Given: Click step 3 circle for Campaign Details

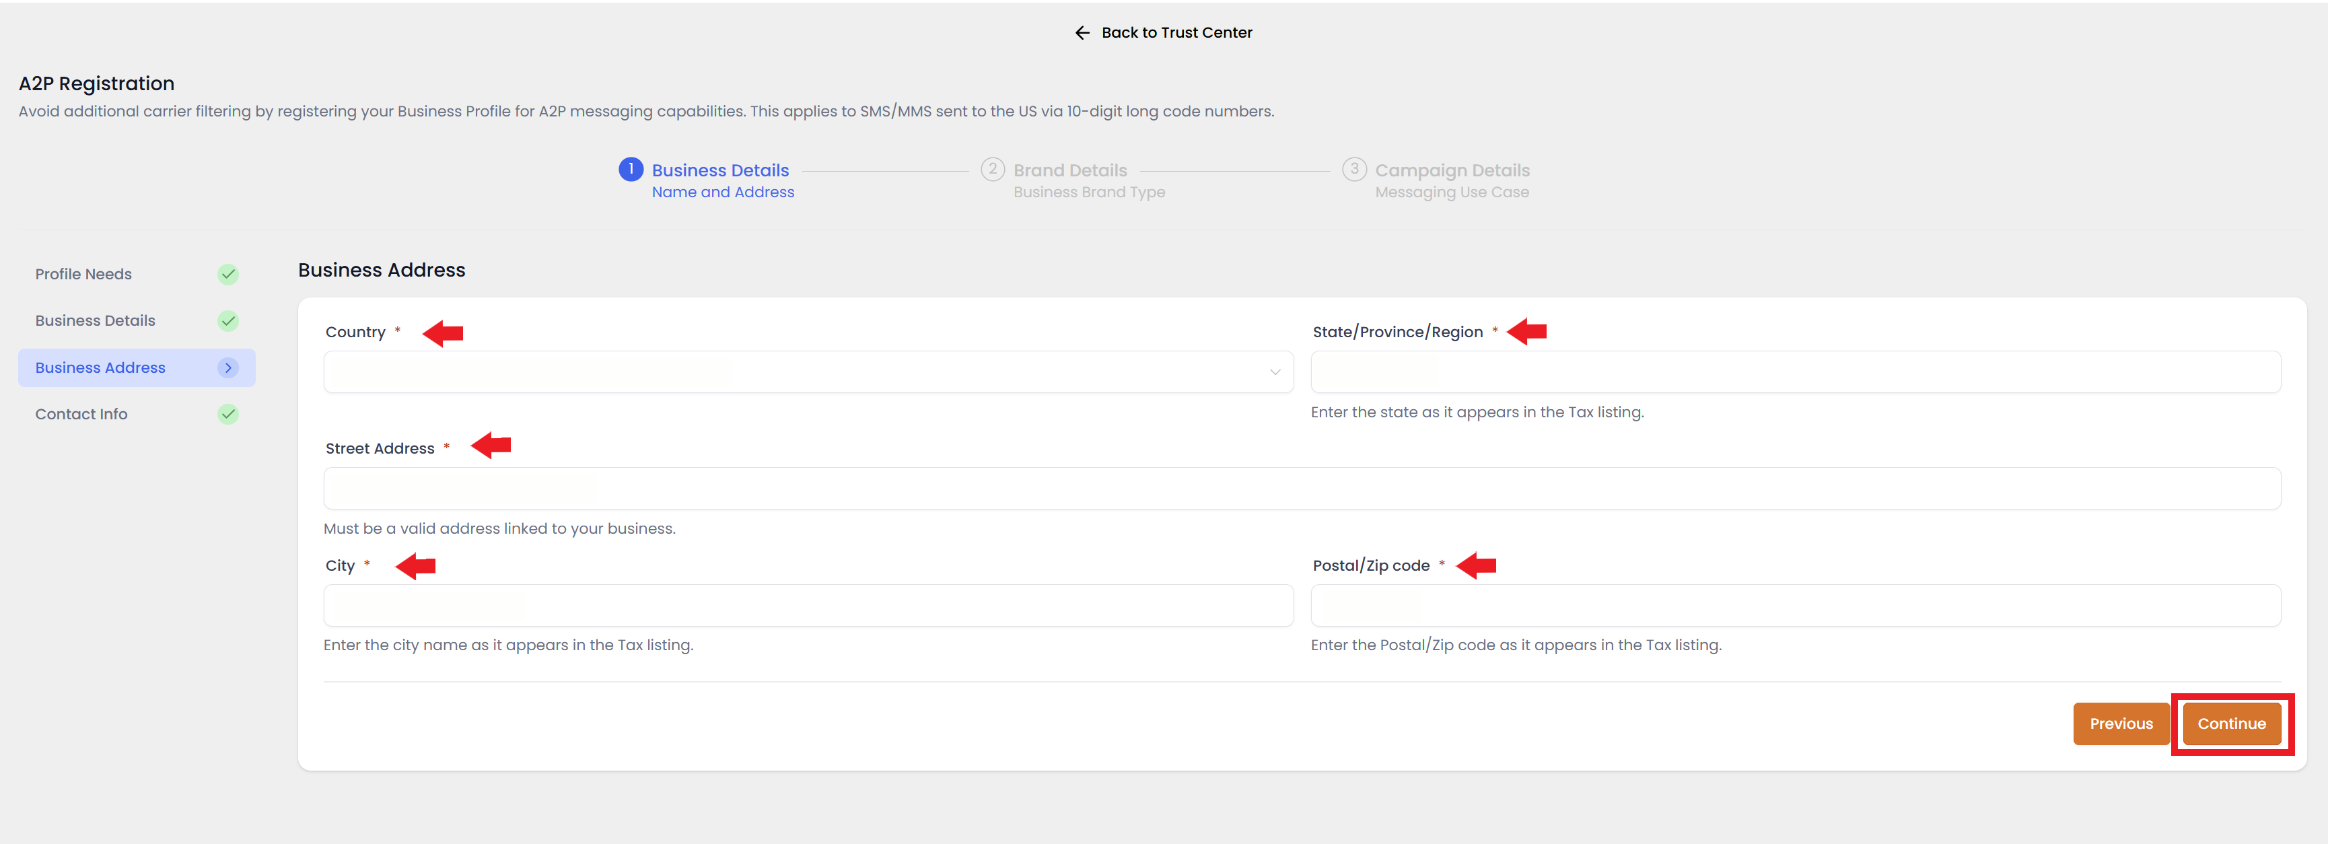Looking at the screenshot, I should coord(1353,169).
